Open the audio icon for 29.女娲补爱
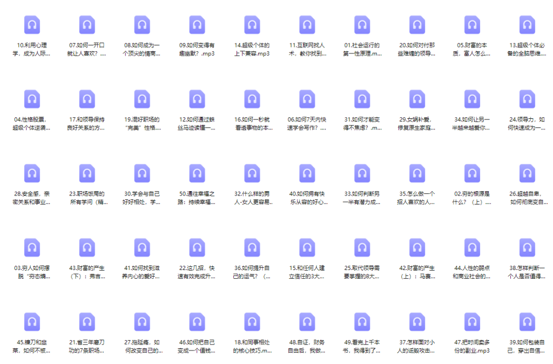Image resolution: width=553 pixels, height=364 pixels. (417, 99)
